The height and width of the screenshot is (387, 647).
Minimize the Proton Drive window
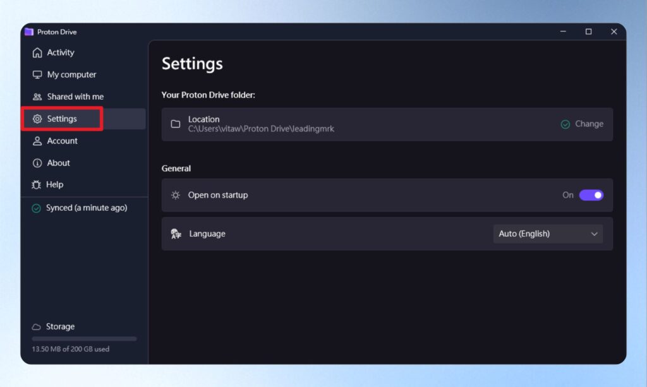(563, 32)
